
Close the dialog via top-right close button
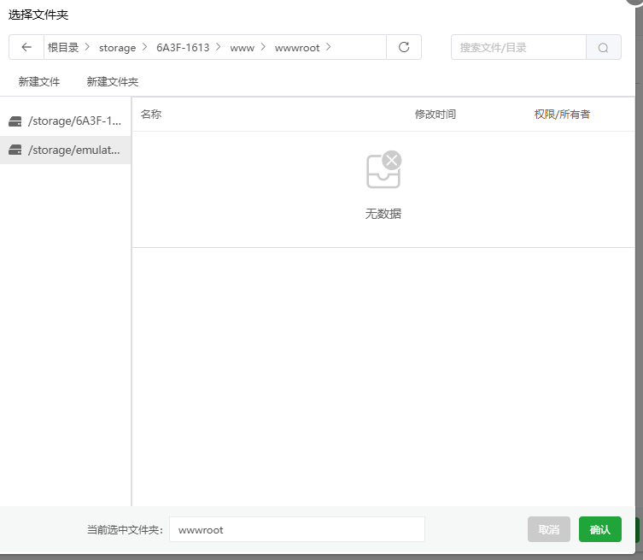point(634,1)
